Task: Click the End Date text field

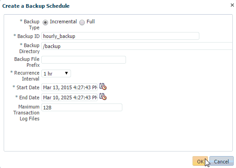Action: 69,98
